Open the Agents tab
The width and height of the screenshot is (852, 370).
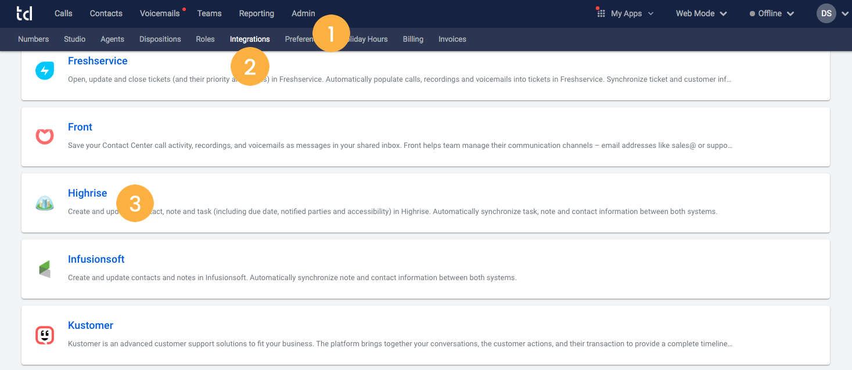[x=112, y=39]
